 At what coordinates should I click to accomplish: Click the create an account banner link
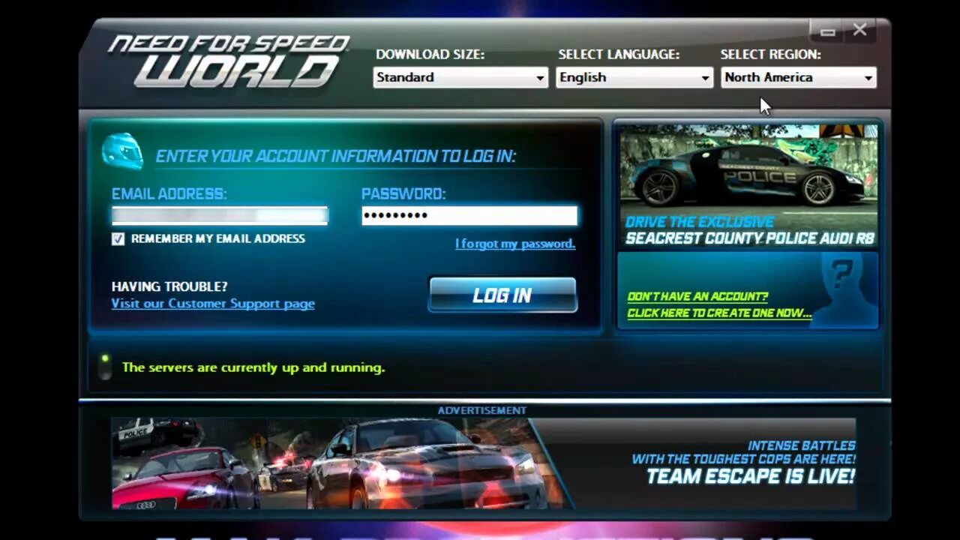[x=718, y=305]
